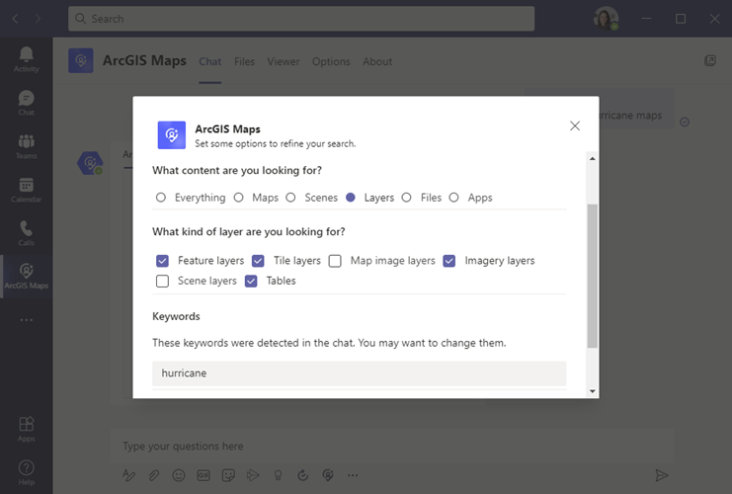Click the ArcGIS Maps app header icon

(x=81, y=60)
